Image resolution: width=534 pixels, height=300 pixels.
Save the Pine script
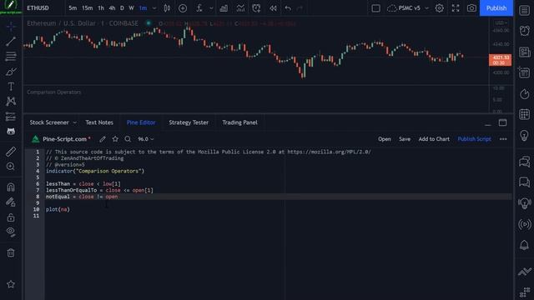(405, 139)
